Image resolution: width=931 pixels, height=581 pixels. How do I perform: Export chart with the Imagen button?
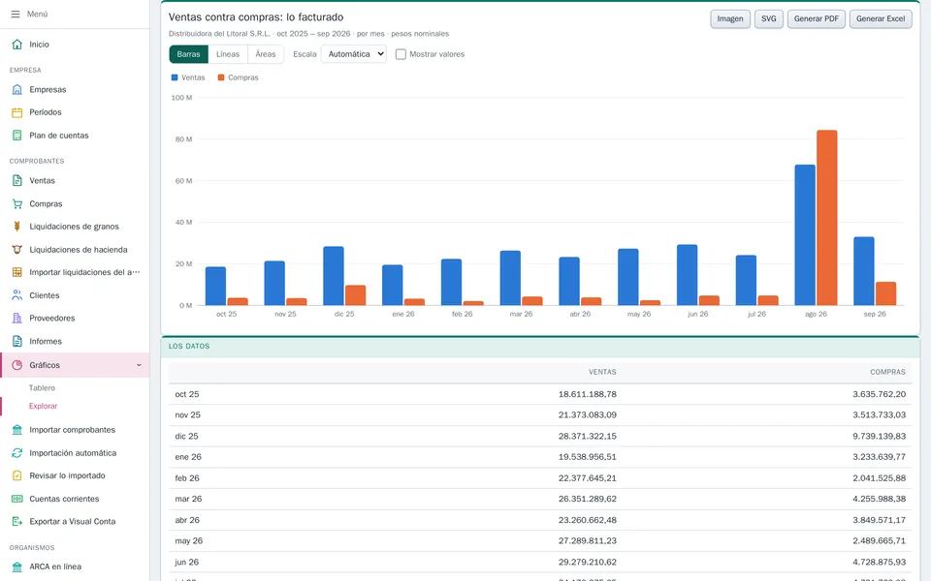click(x=730, y=19)
